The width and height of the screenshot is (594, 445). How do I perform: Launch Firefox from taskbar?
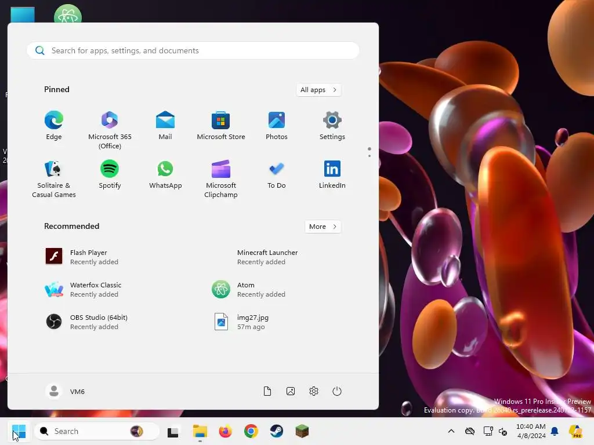tap(226, 431)
